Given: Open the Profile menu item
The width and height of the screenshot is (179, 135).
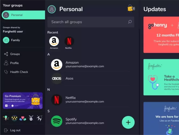Looking at the screenshot, I should pos(12,63).
